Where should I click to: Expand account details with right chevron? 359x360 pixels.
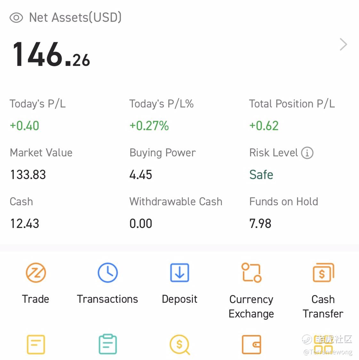tap(343, 45)
